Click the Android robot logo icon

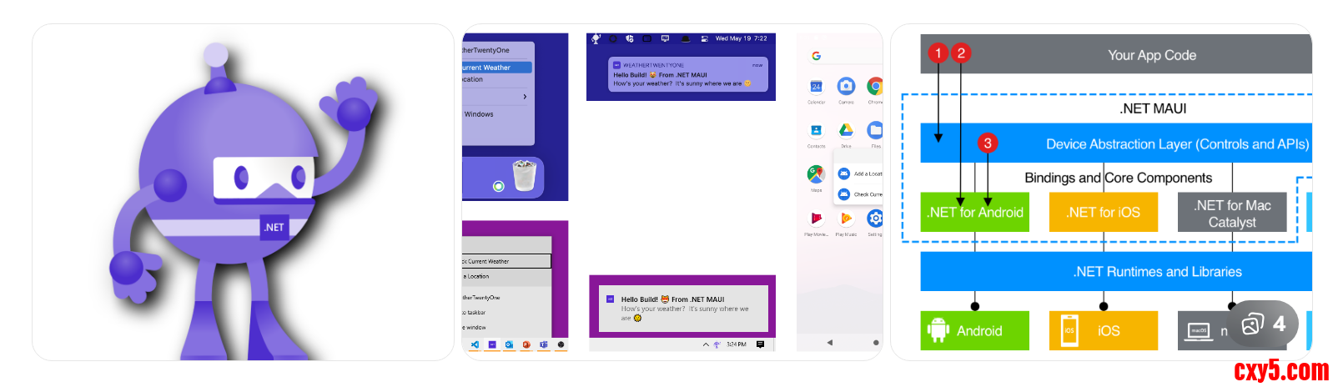coord(938,330)
